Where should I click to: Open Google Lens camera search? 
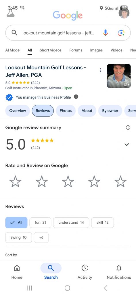click(121, 33)
